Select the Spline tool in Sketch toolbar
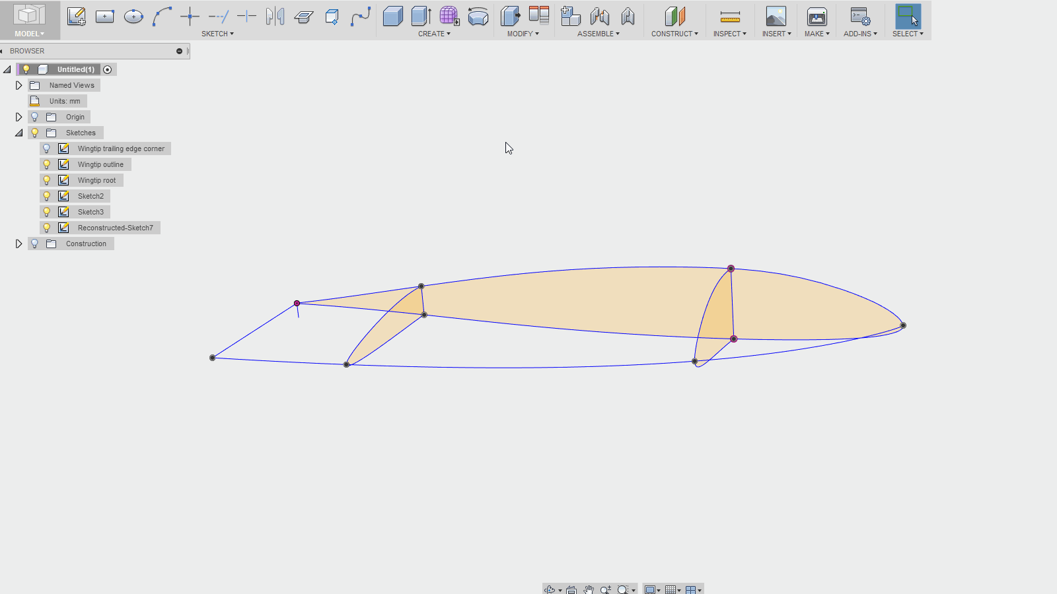 (361, 16)
